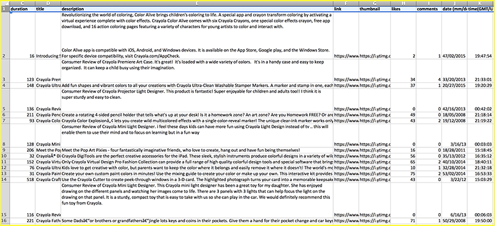Select likes cell with value 75
Image resolution: width=495 pixels, height=226 pixels.
[x=403, y=173]
